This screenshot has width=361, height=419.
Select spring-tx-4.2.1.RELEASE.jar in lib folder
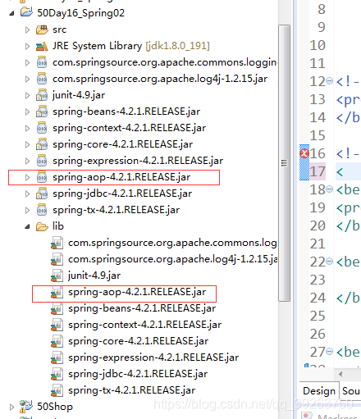pos(131,390)
